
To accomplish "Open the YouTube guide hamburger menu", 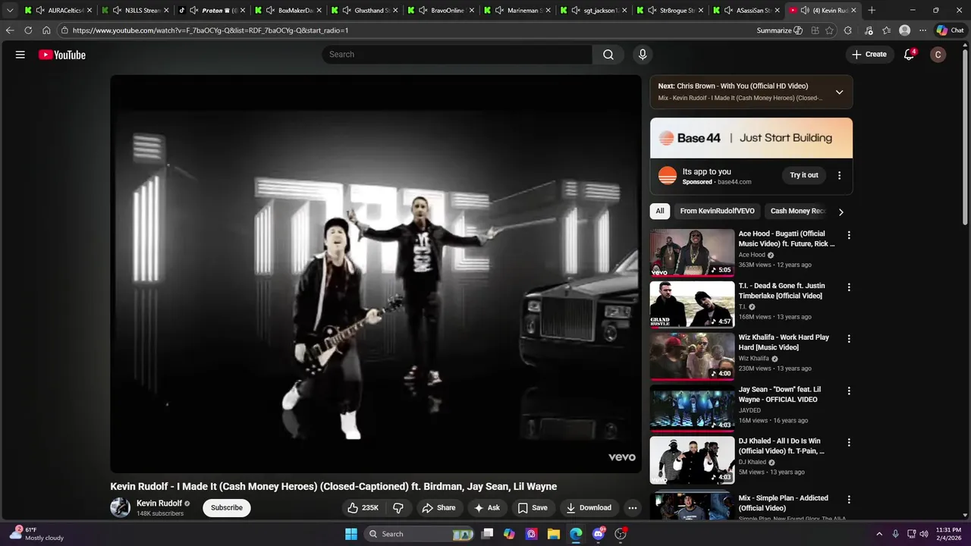I will pyautogui.click(x=20, y=55).
